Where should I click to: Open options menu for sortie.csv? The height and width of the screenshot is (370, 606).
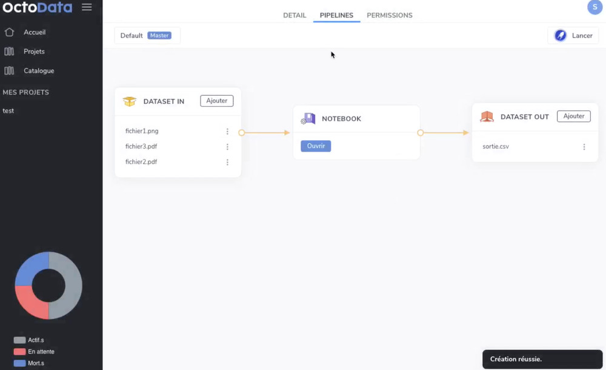coord(584,146)
